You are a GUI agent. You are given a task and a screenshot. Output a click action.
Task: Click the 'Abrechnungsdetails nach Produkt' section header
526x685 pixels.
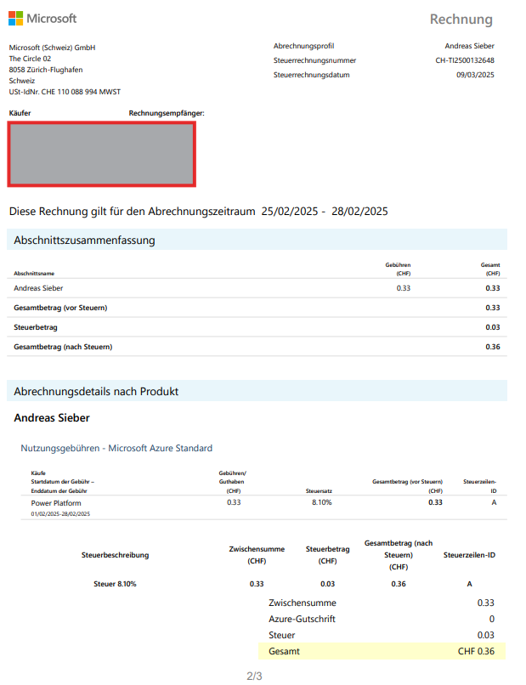click(96, 392)
